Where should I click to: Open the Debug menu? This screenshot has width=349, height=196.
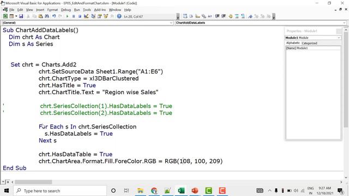66,10
